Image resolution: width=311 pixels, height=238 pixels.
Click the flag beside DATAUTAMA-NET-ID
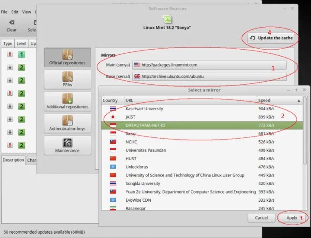pyautogui.click(x=113, y=125)
